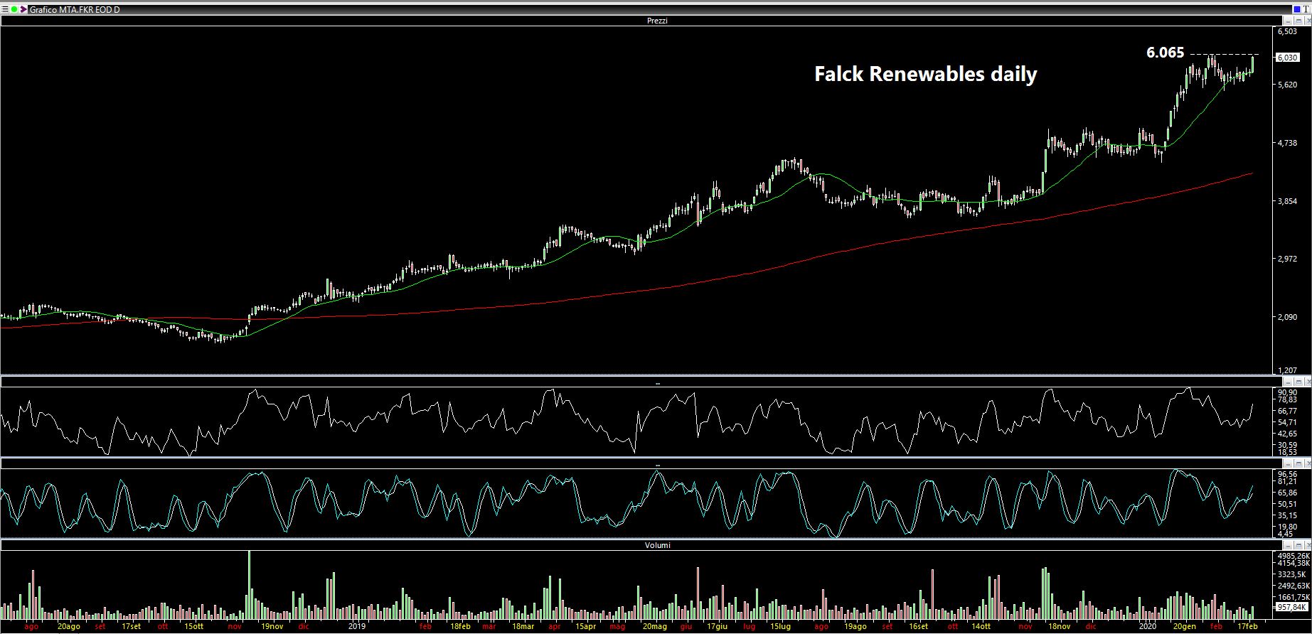Click the 2020 date axis label
The height and width of the screenshot is (634, 1312).
[x=1147, y=626]
